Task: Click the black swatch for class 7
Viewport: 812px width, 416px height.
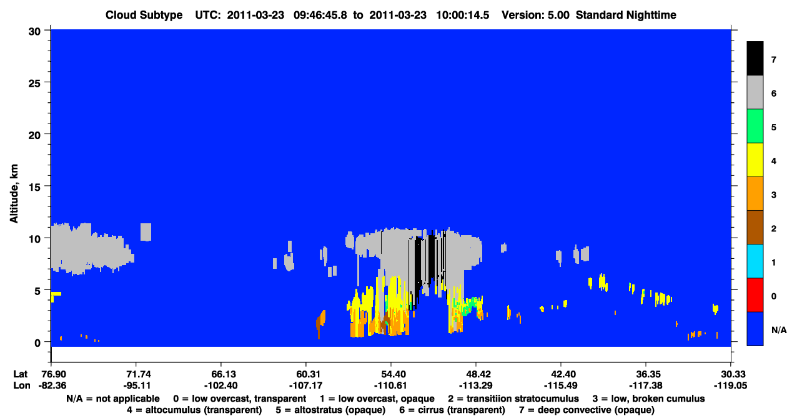Action: [x=755, y=59]
